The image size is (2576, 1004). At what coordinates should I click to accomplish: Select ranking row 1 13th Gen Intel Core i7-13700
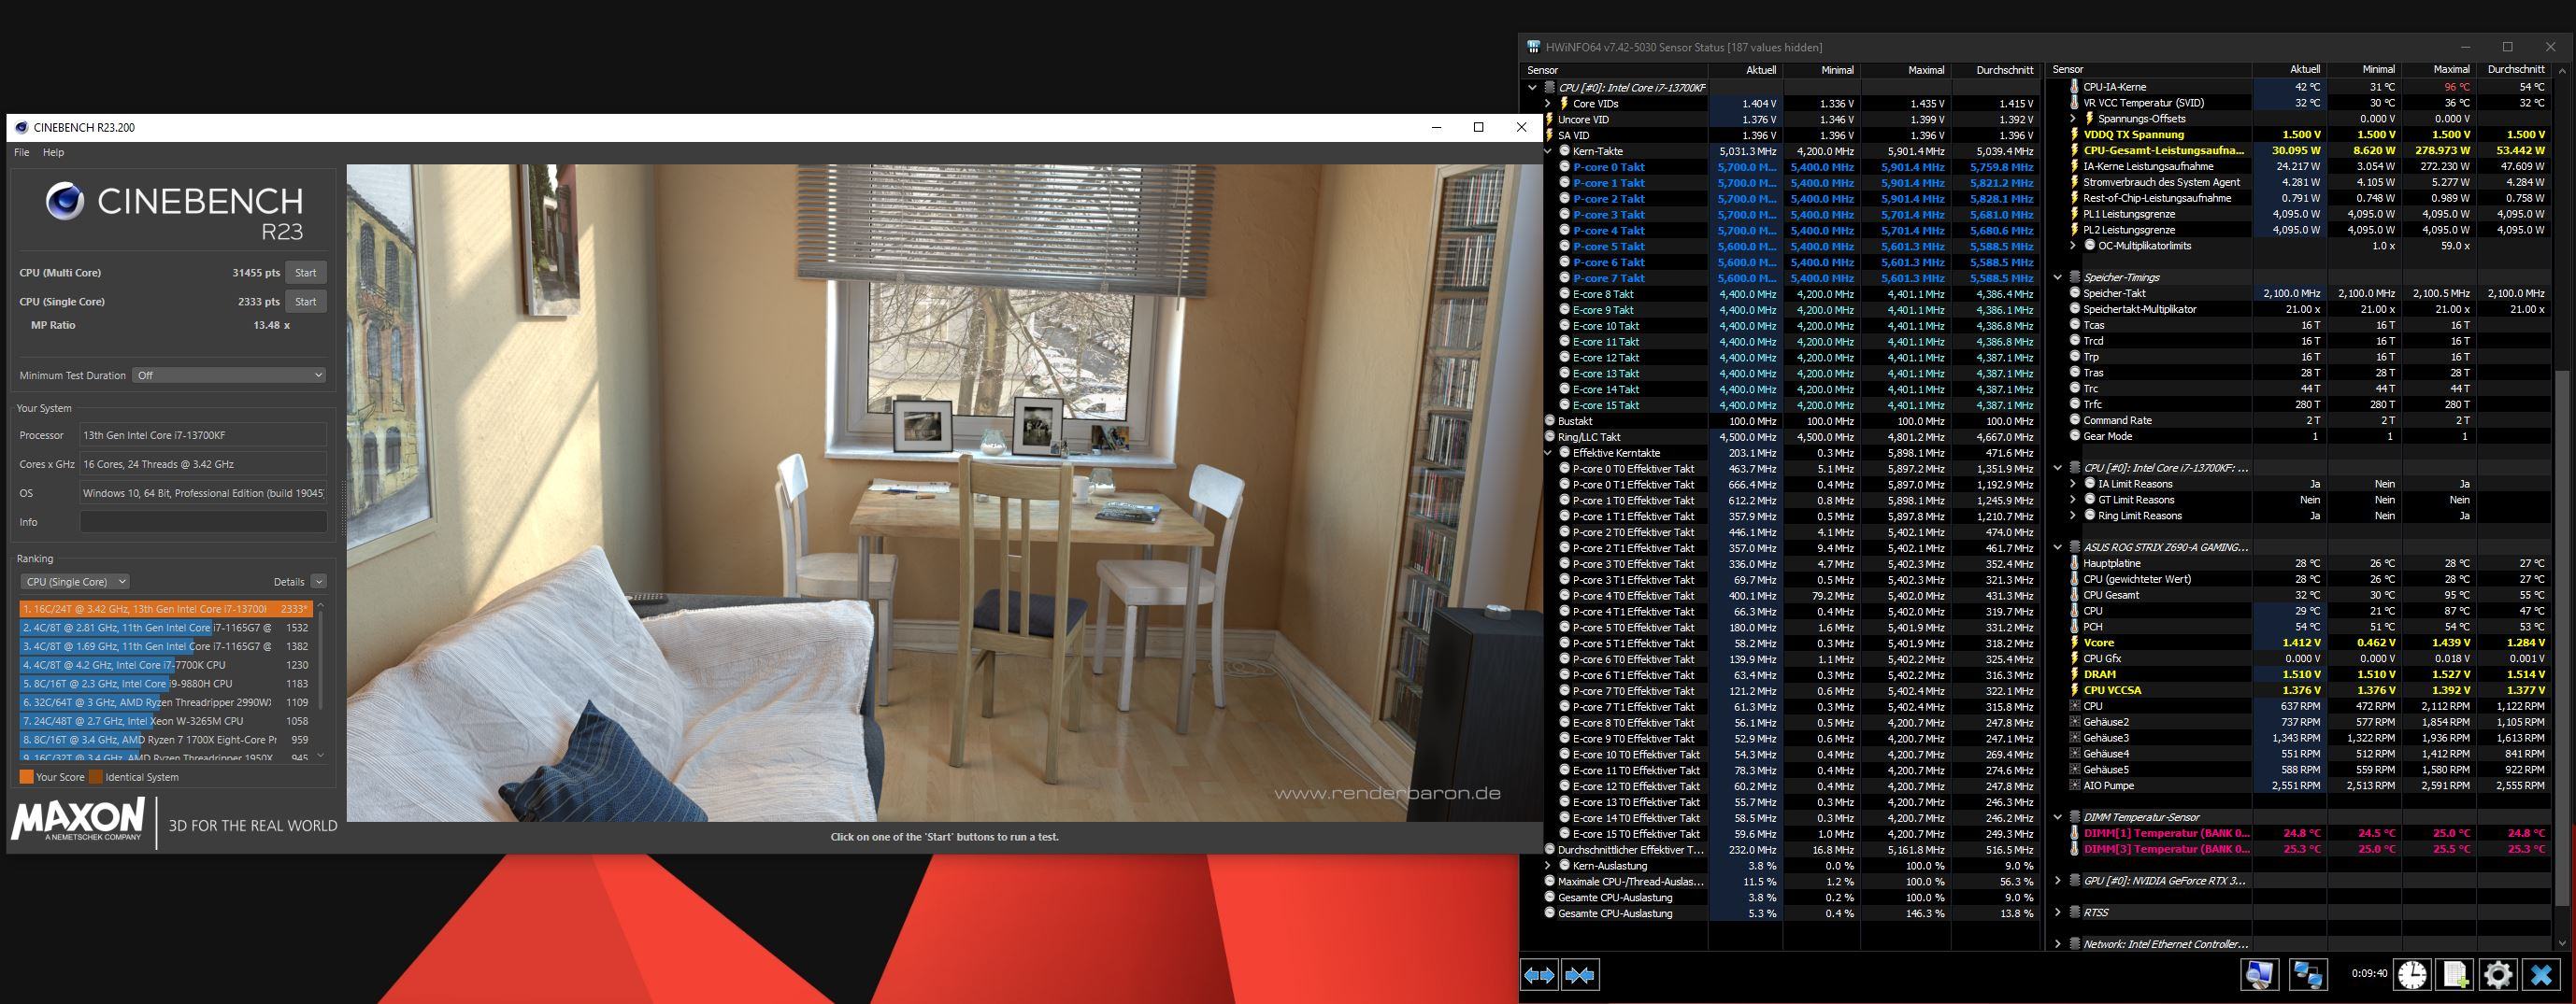click(x=166, y=609)
